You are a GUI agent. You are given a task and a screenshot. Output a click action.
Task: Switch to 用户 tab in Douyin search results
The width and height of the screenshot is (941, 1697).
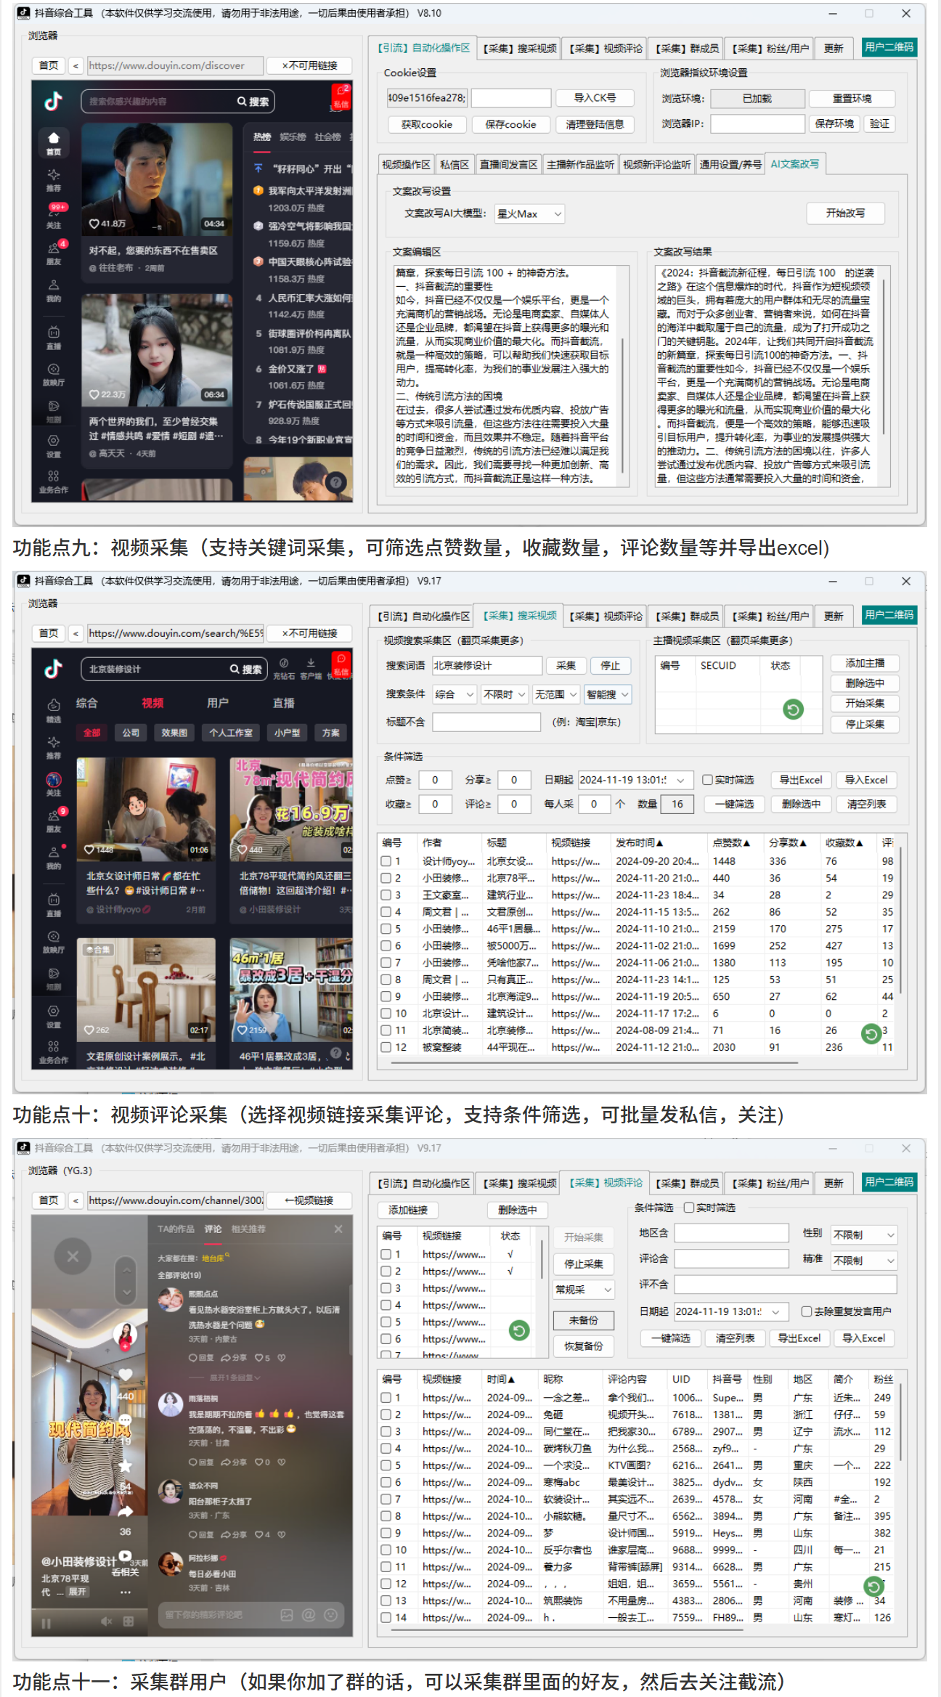218,703
